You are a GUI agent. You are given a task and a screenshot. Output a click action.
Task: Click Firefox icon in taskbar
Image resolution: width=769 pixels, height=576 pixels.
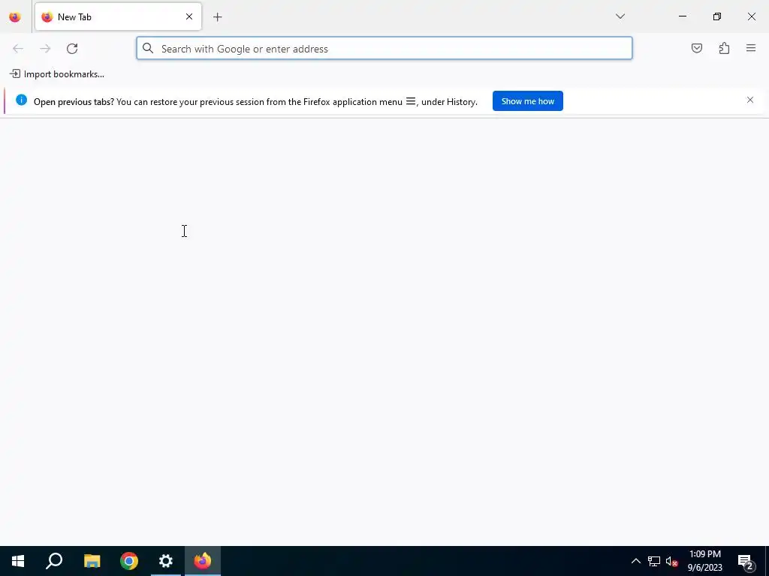point(203,561)
